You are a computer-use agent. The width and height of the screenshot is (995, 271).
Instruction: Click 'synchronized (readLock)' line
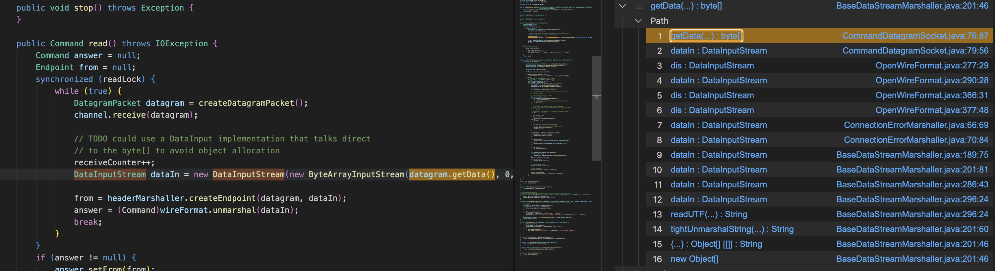pyautogui.click(x=95, y=79)
